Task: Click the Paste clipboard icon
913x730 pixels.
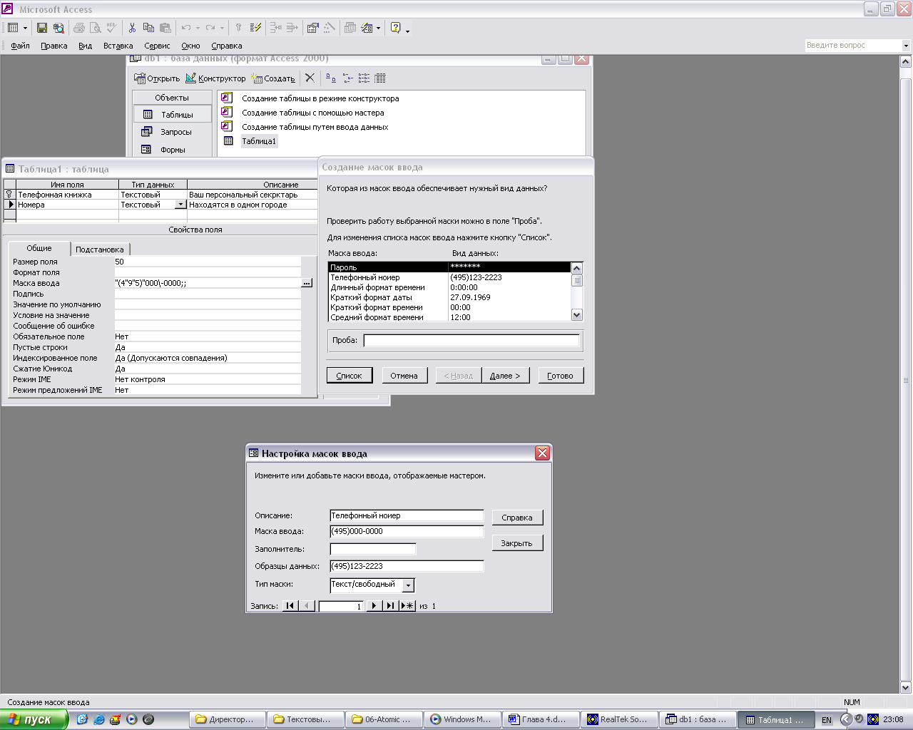Action: click(x=165, y=28)
